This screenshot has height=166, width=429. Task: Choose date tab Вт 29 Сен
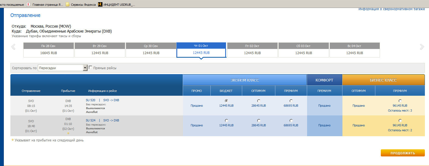(100, 50)
